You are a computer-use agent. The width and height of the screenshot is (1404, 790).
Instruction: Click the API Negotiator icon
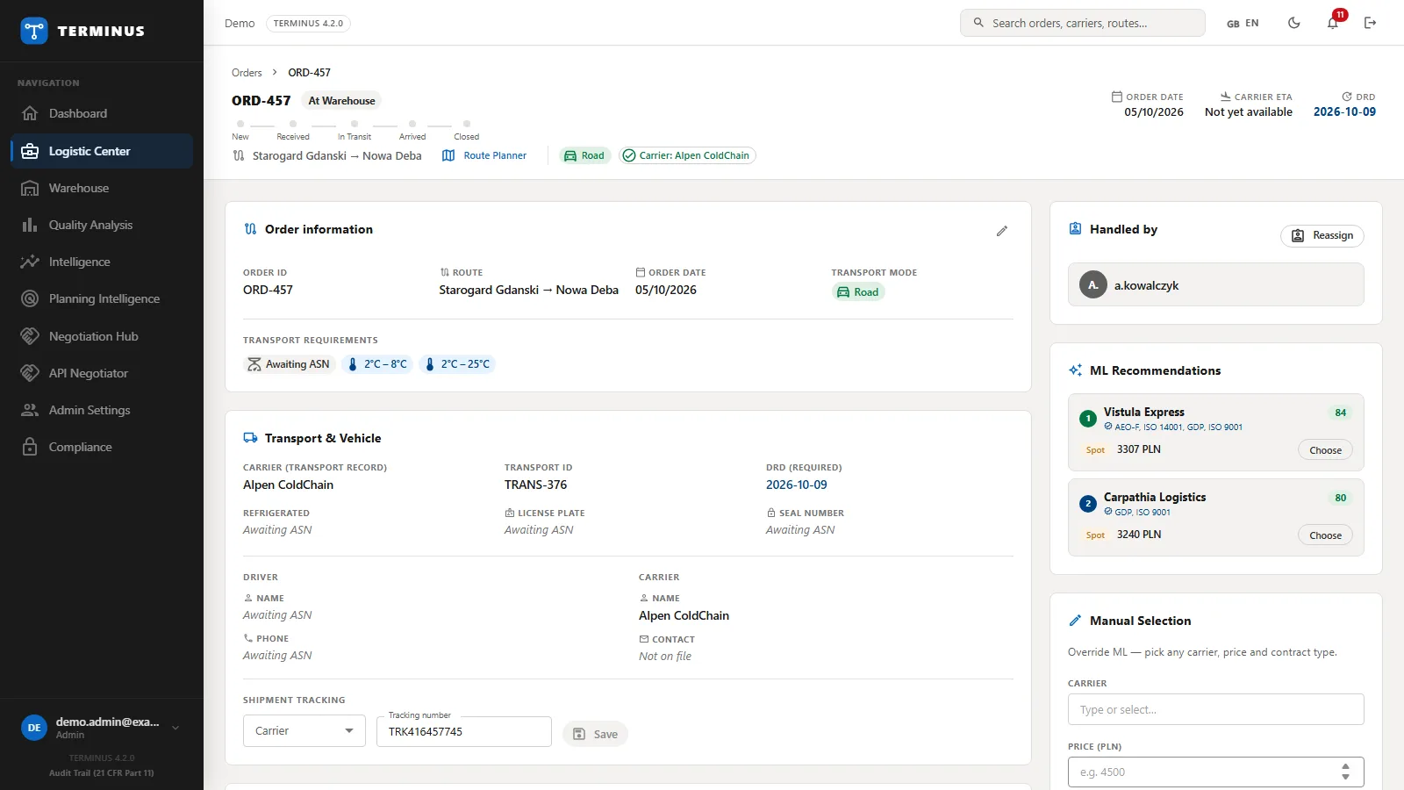30,373
